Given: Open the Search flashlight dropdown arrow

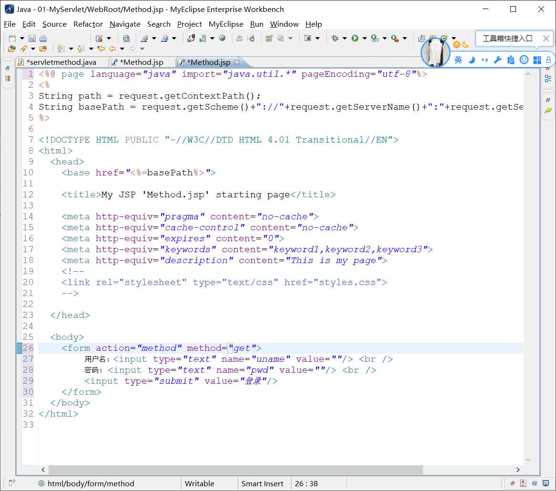Looking at the screenshot, I should pos(33,49).
